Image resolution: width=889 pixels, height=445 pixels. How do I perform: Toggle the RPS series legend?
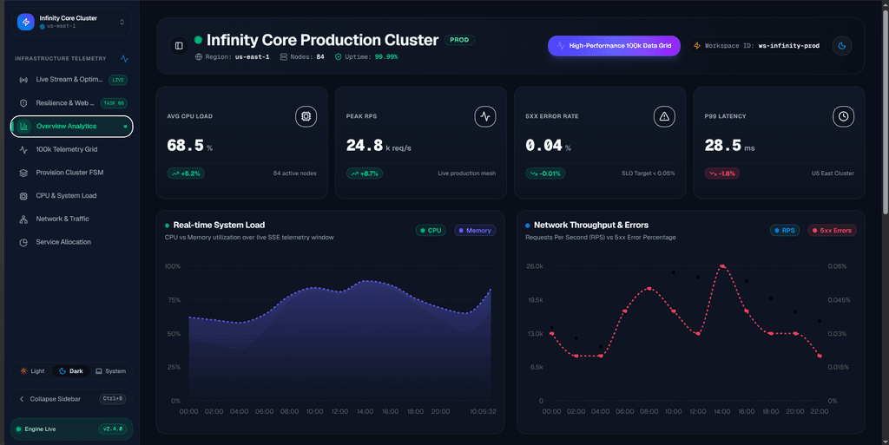click(x=785, y=231)
